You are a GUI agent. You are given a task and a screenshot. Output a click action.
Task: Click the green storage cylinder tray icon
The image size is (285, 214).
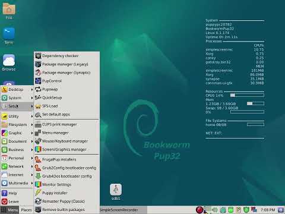click(230, 210)
